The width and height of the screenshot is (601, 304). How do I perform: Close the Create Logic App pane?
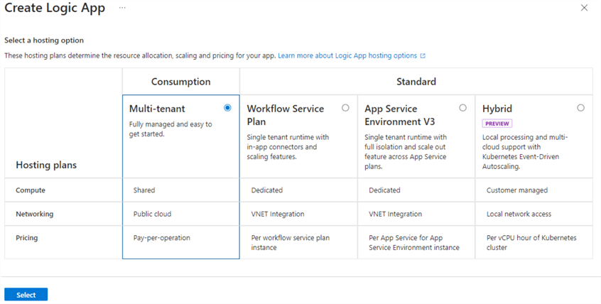584,8
